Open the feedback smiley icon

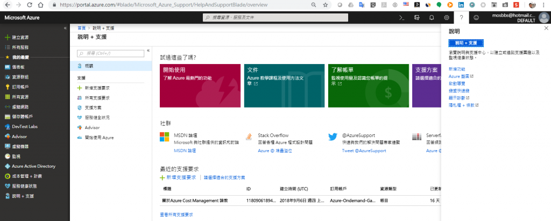tap(476, 17)
